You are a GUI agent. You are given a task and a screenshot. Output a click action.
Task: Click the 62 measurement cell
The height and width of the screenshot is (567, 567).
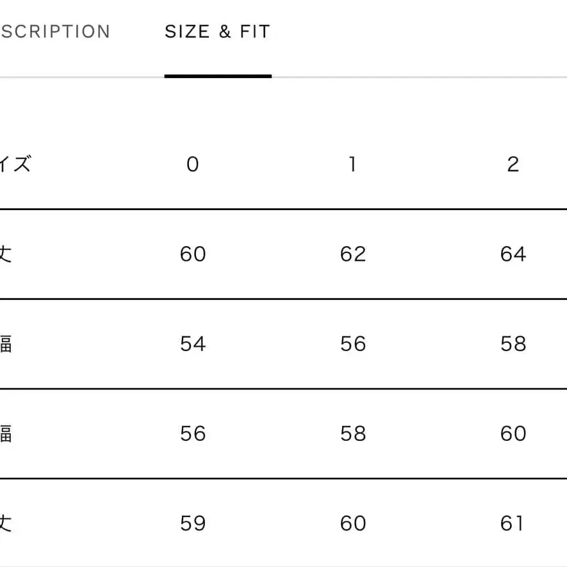[352, 254]
